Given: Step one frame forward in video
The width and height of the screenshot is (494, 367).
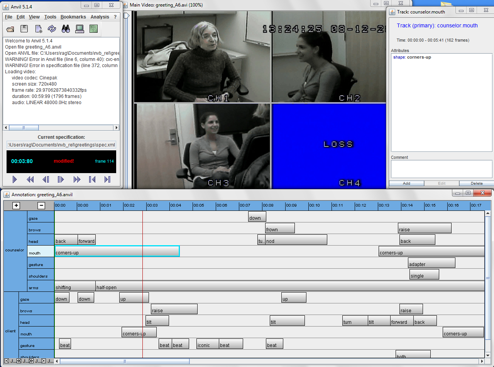Looking at the screenshot, I should 61,179.
